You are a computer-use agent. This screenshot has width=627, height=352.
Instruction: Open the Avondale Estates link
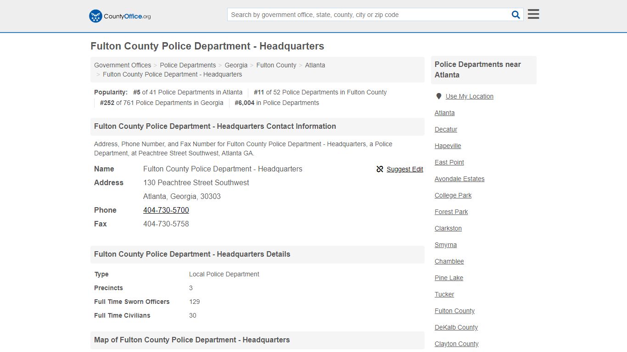pyautogui.click(x=459, y=179)
